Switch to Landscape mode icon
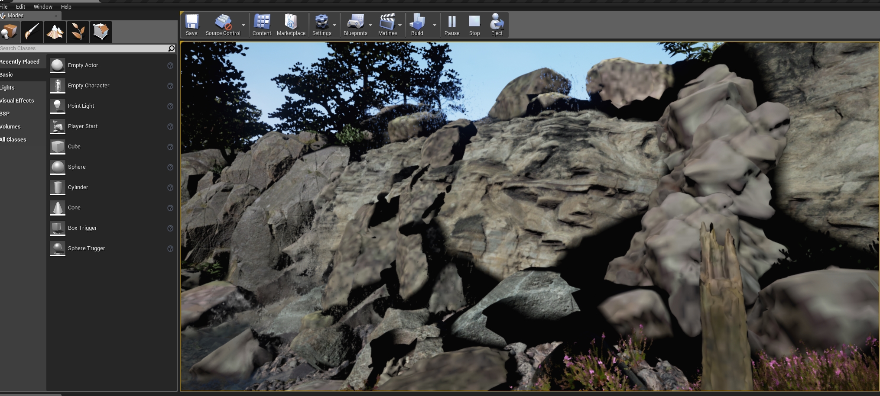Image resolution: width=880 pixels, height=396 pixels. click(55, 32)
